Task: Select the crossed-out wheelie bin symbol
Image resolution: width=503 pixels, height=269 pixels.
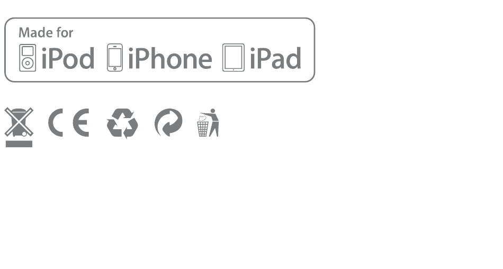Action: (x=19, y=122)
